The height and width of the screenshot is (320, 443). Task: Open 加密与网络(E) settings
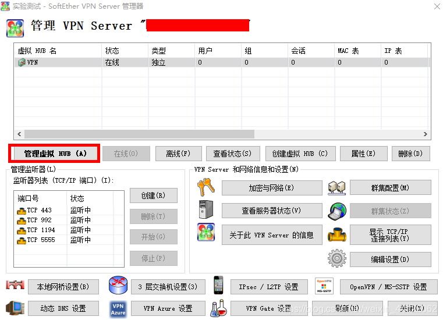(x=272, y=188)
